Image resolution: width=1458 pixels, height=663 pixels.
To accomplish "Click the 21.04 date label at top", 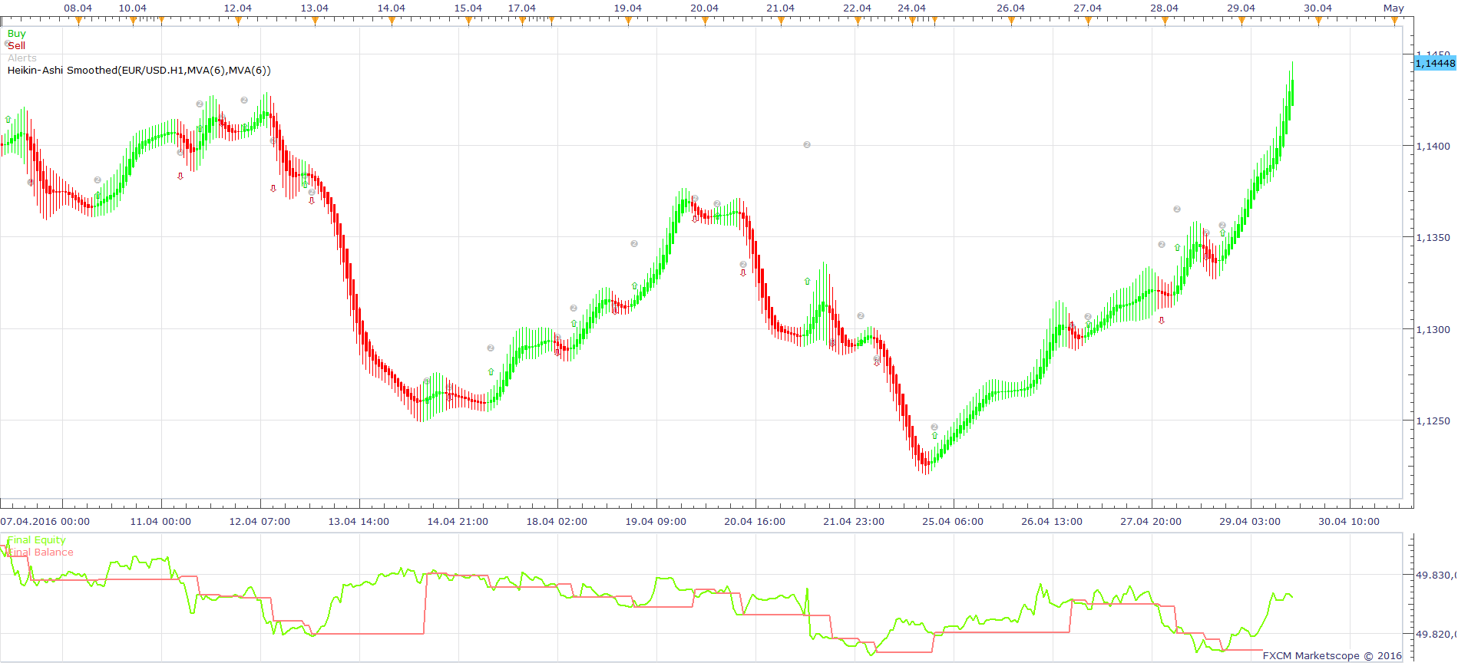I will pyautogui.click(x=781, y=8).
